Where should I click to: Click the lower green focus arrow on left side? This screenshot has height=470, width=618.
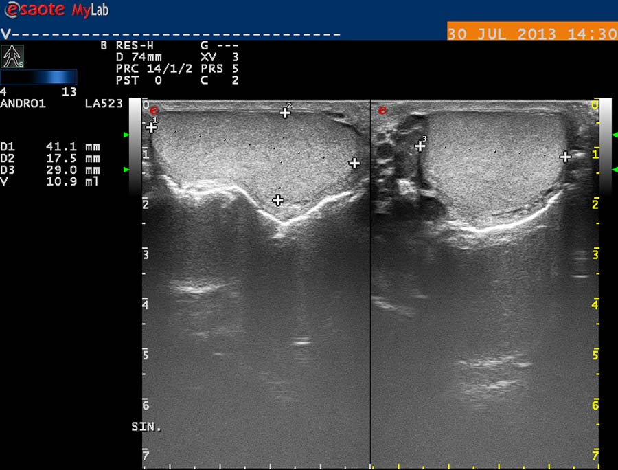pos(126,169)
